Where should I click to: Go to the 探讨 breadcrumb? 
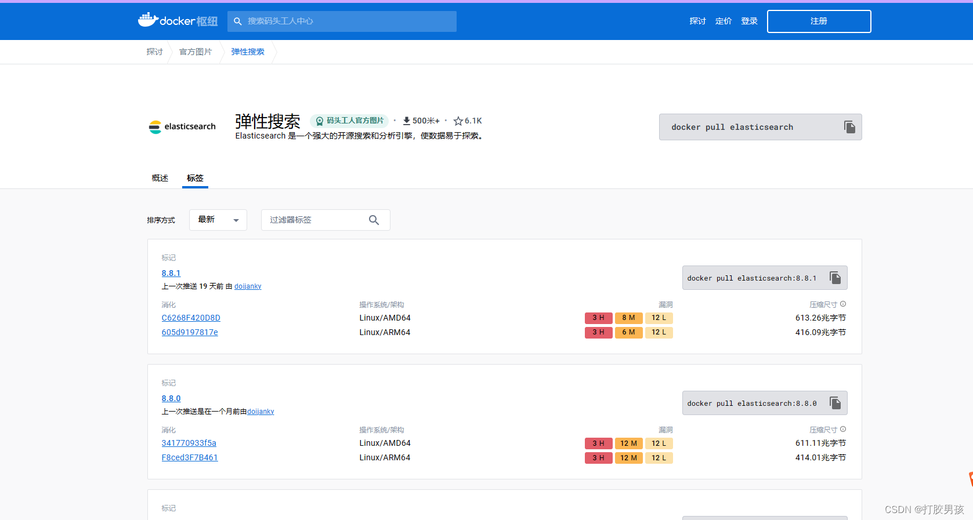point(154,52)
